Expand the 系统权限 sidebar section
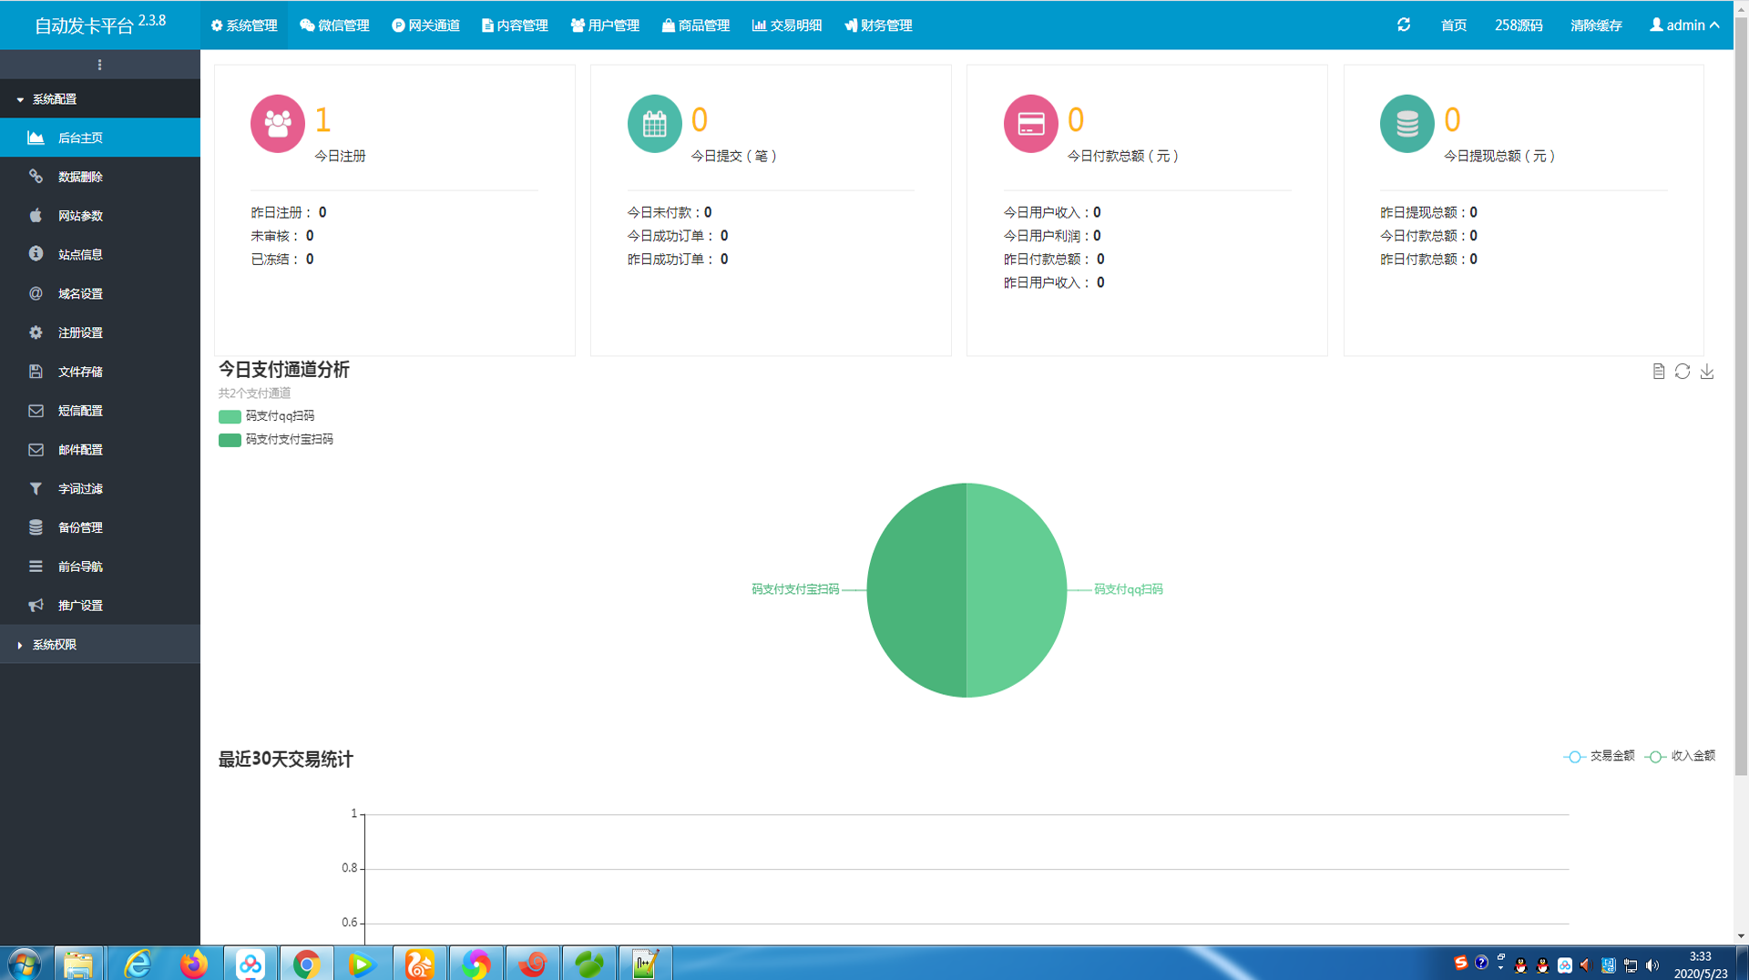 click(x=100, y=645)
